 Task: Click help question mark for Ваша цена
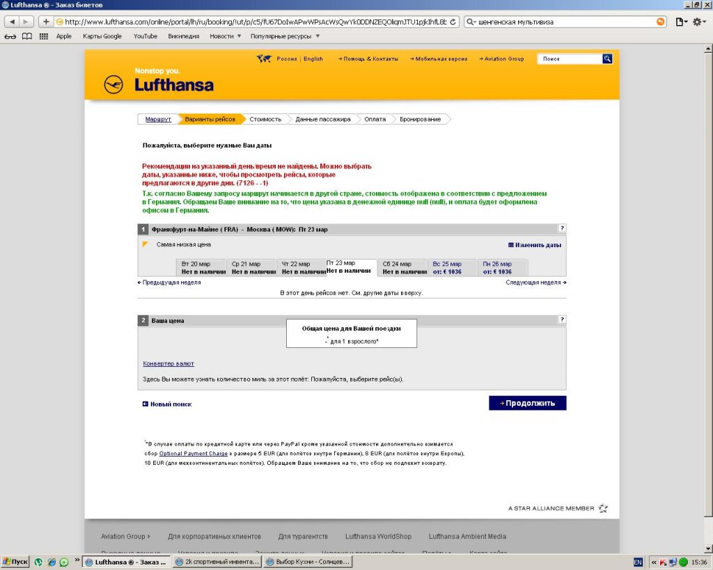click(x=562, y=319)
